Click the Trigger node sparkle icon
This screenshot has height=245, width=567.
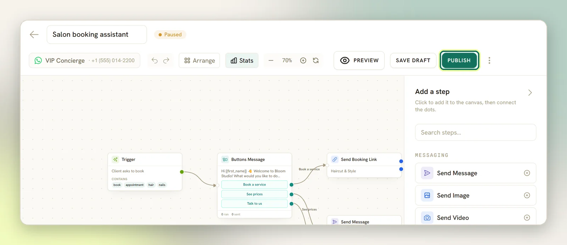tap(116, 159)
